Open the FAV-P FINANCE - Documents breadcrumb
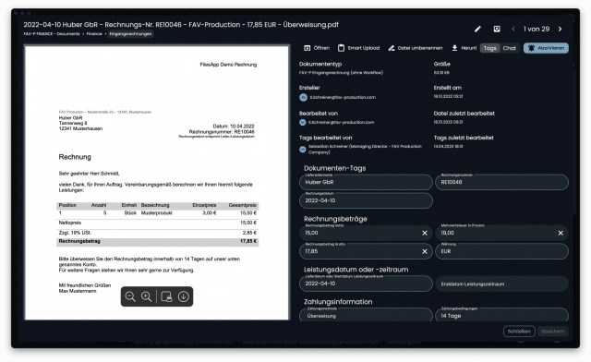Screen dimensions: 591x362 [52, 34]
